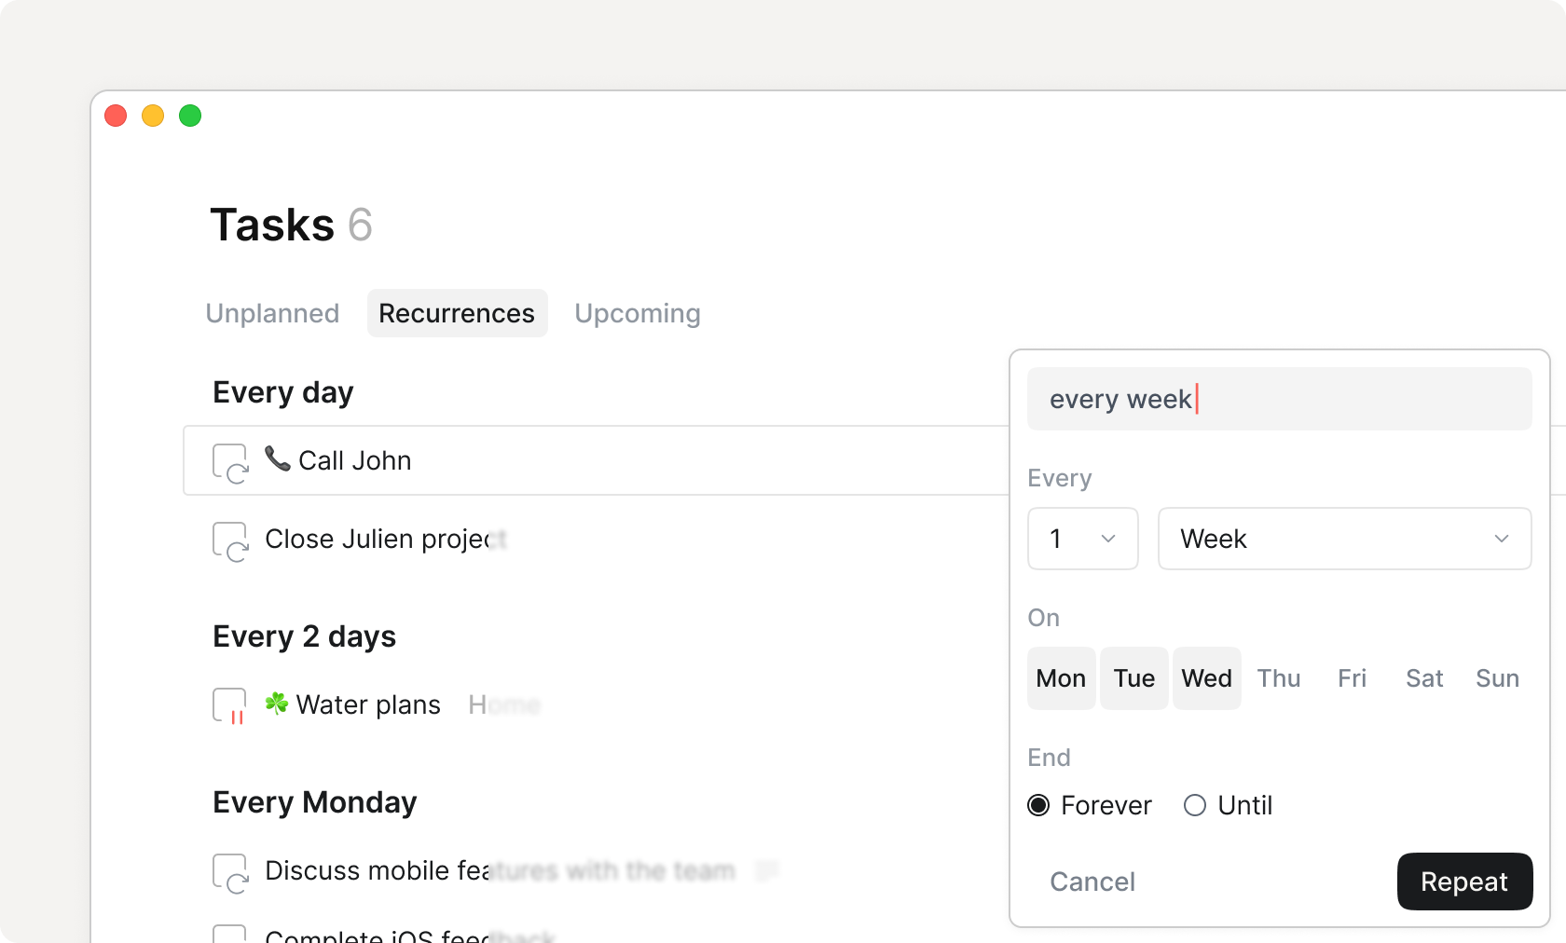Click the every week text input field
This screenshot has height=943, width=1566.
click(x=1279, y=399)
